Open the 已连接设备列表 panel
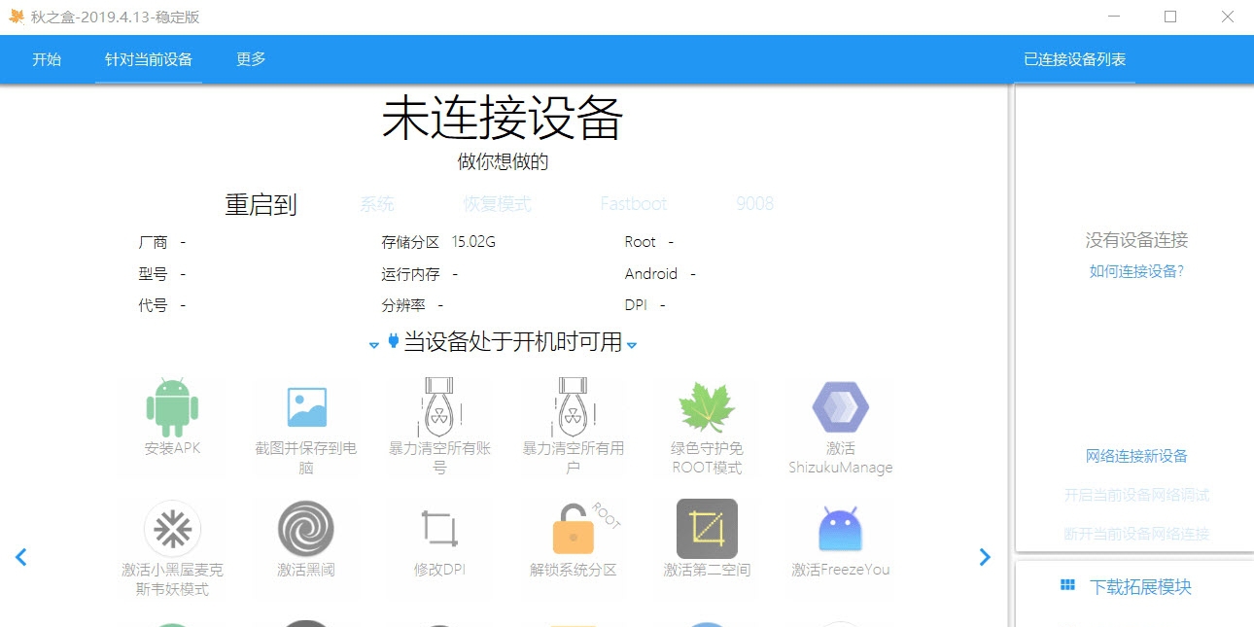Viewport: 1254px width, 627px height. [1077, 57]
